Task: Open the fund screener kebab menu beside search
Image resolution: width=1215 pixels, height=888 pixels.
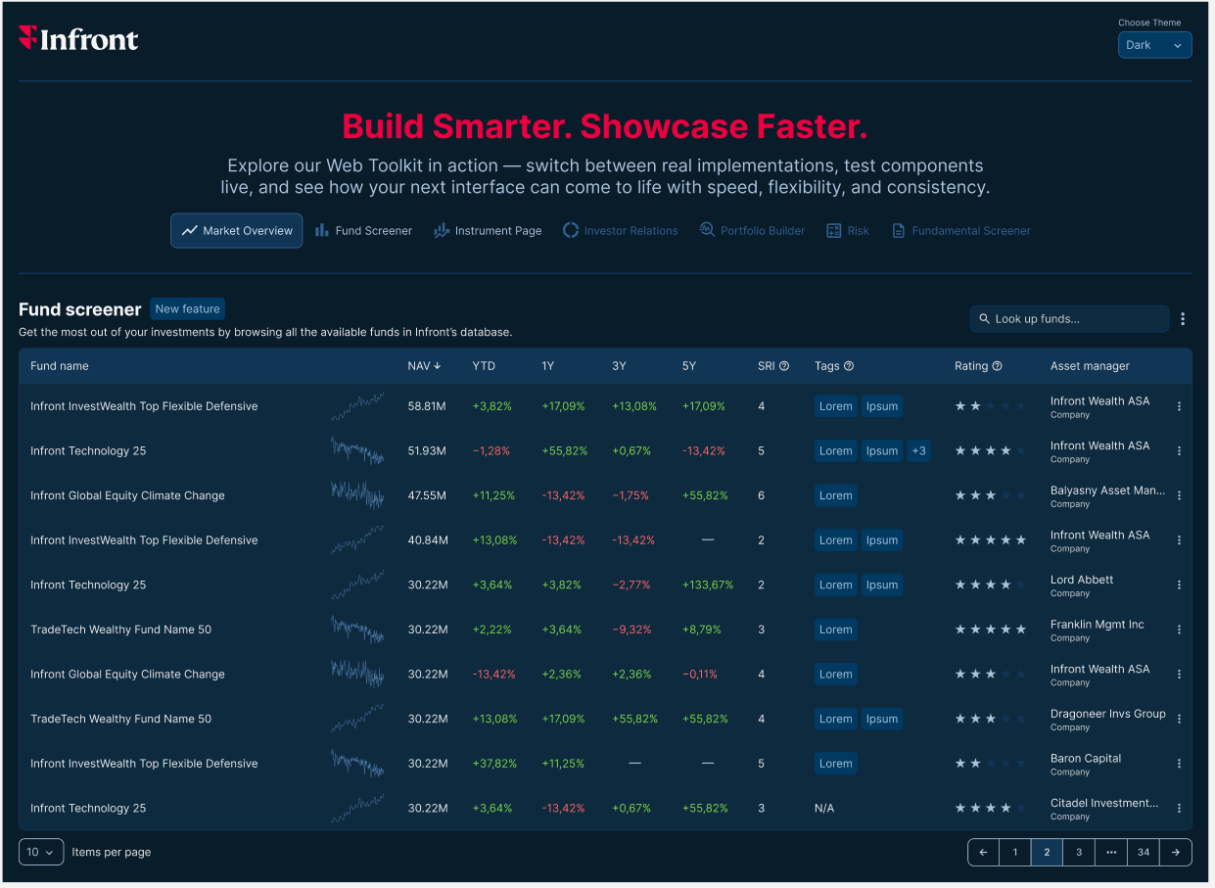Action: (x=1183, y=319)
